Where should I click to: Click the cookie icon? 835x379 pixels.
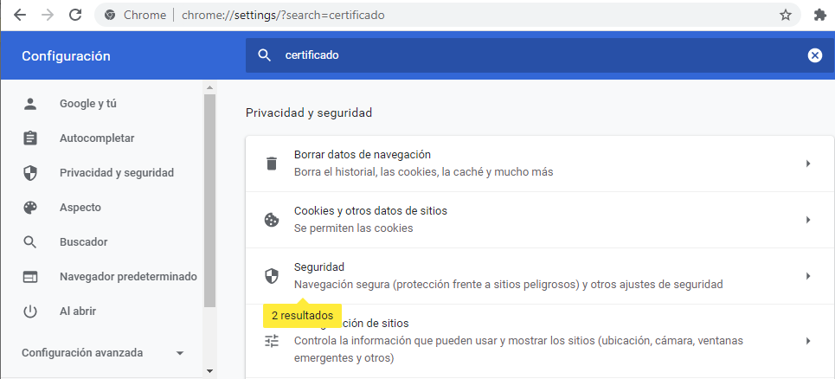[x=272, y=220]
